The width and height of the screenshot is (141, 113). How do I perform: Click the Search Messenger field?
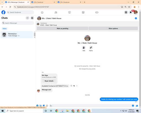click(x=18, y=23)
